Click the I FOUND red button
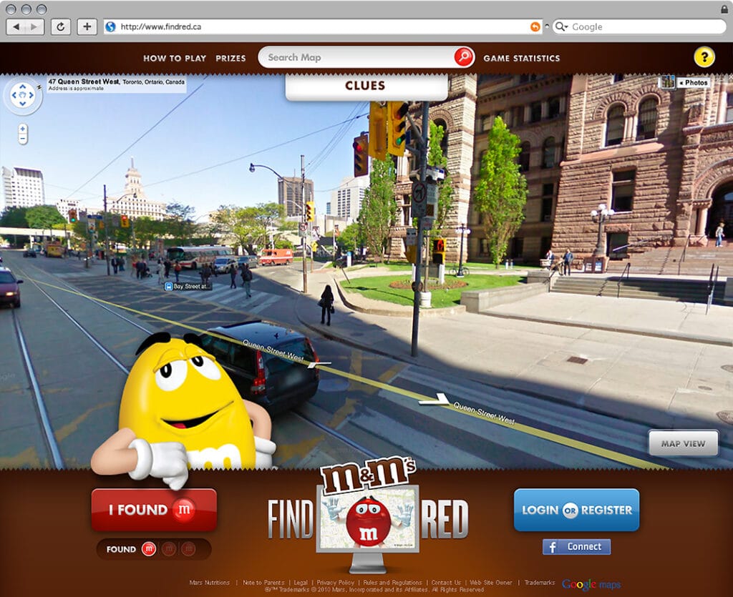Viewport: 733px width, 597px height. tap(154, 510)
